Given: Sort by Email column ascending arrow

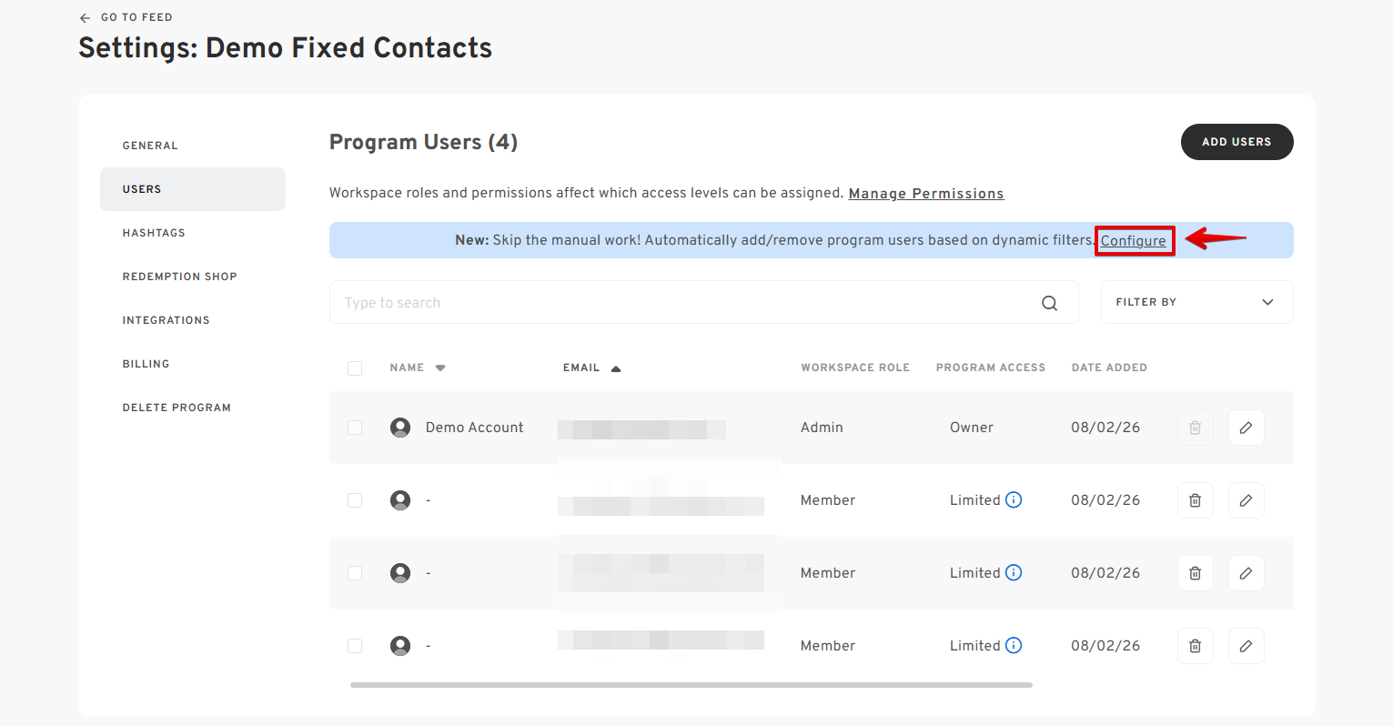Looking at the screenshot, I should [616, 368].
